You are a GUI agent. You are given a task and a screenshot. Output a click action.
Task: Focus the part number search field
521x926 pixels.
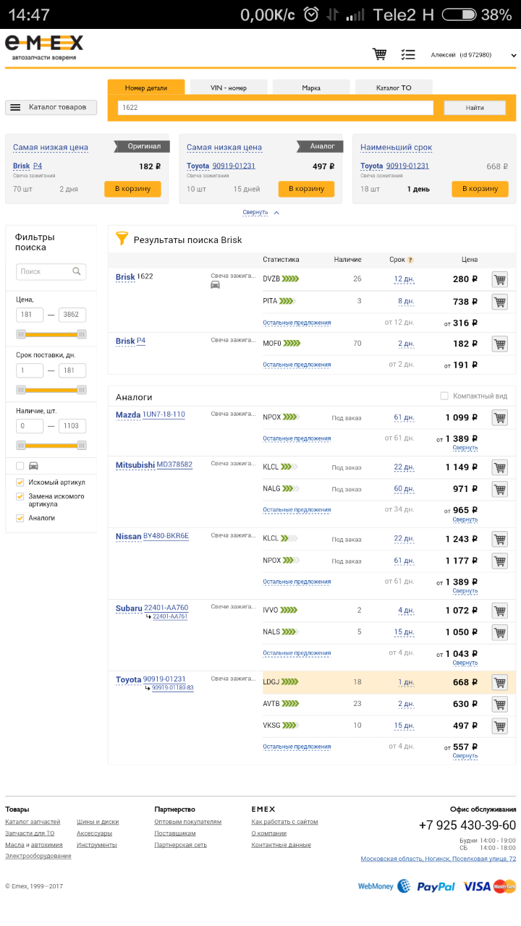pos(276,108)
